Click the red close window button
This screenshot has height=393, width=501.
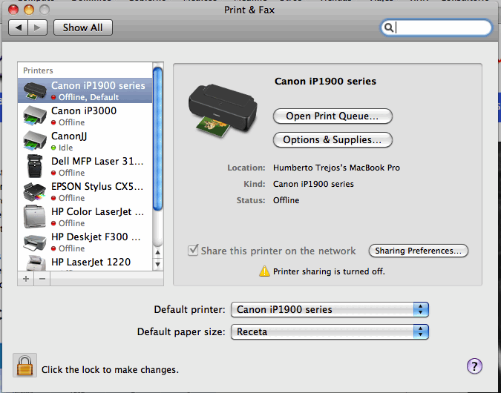(13, 10)
